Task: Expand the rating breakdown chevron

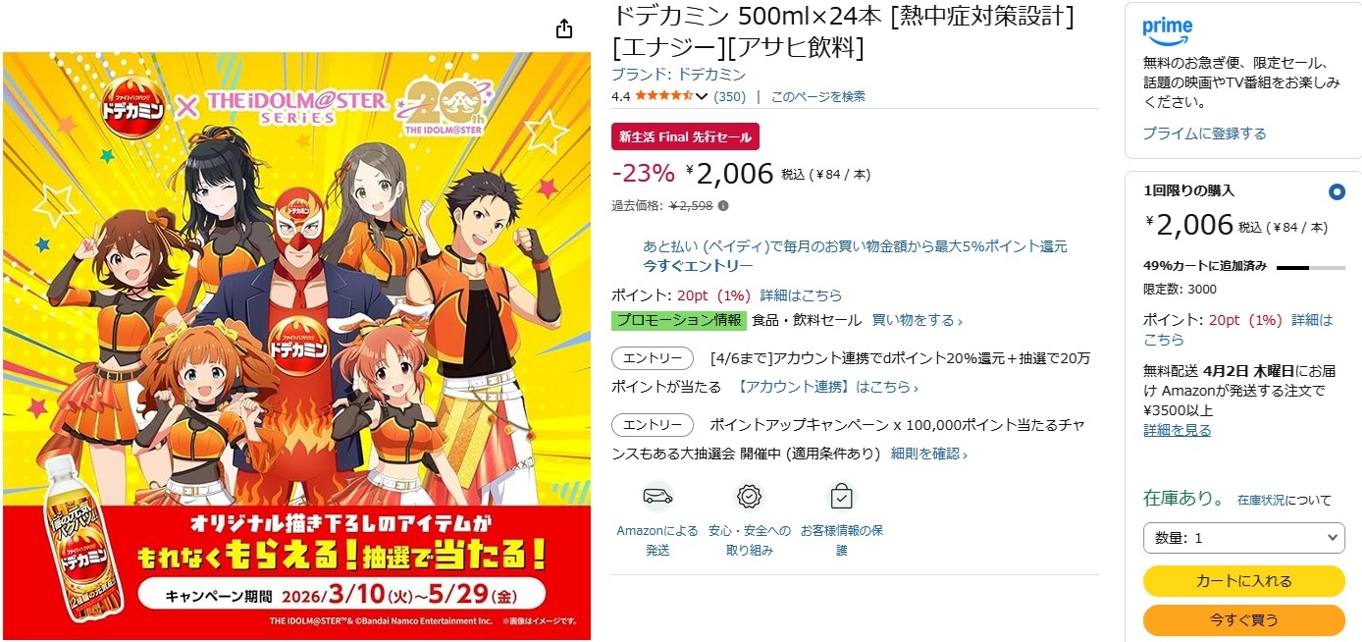Action: 702,96
